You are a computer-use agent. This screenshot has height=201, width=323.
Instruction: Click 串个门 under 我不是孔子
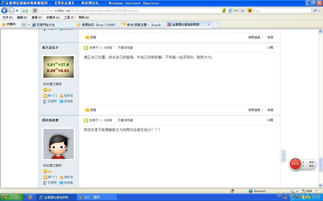[50, 96]
